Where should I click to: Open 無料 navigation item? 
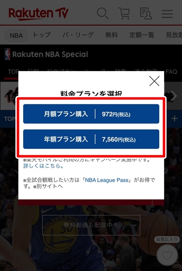(x=111, y=35)
